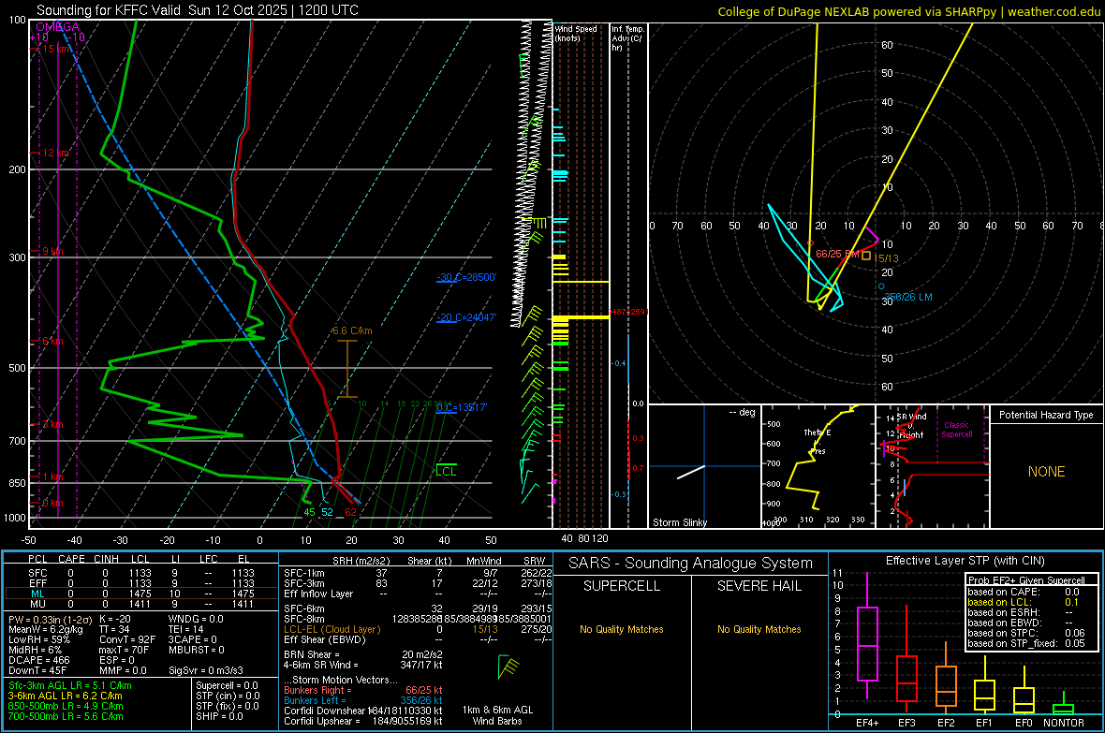Click No Quality Matches under SUPERCELL
The image size is (1105, 733).
[x=622, y=629]
